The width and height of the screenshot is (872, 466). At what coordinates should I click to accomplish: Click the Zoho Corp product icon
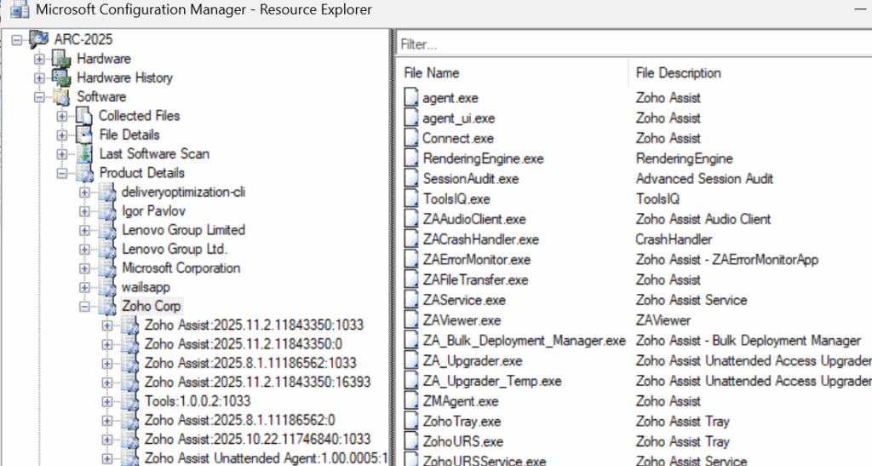[107, 306]
